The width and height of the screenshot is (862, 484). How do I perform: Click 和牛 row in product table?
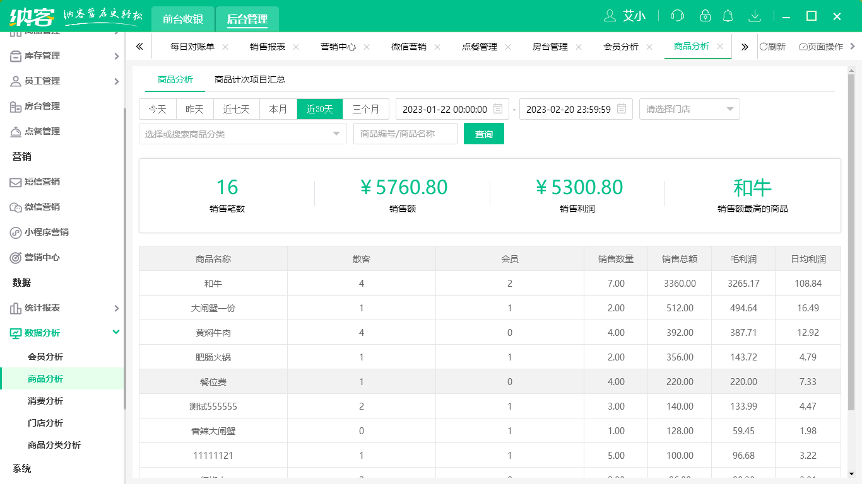point(490,284)
